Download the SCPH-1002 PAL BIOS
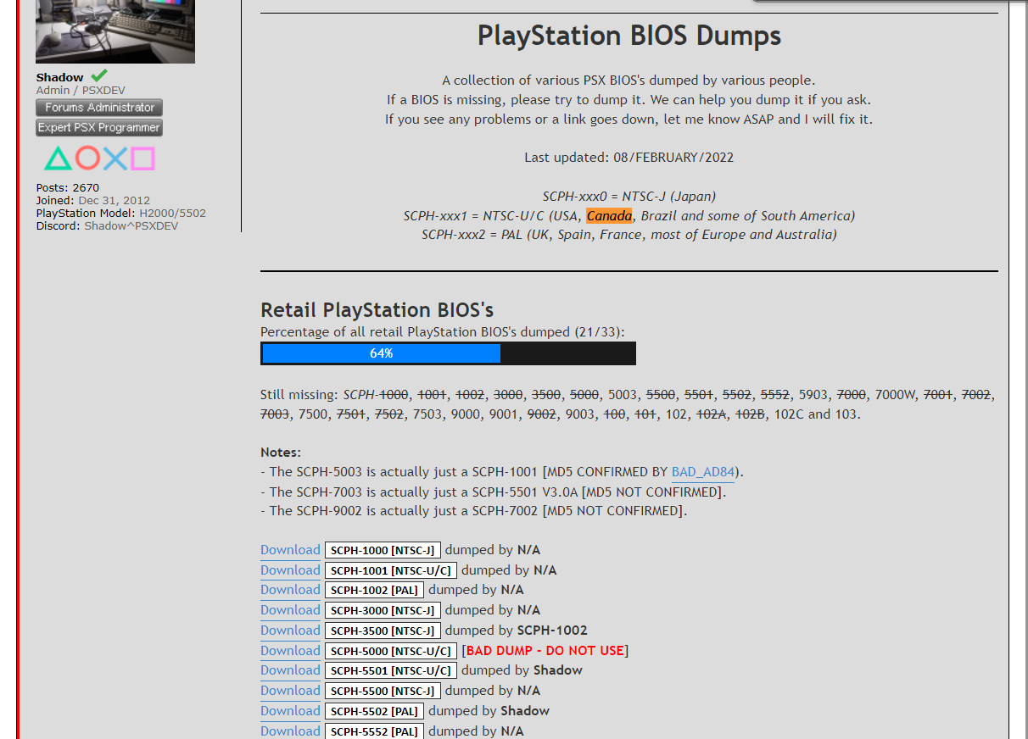 (290, 590)
